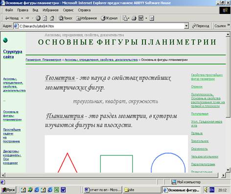Viewport: 231px width, 194px height.
Task: Open the Файл menu
Action: (x=9, y=10)
